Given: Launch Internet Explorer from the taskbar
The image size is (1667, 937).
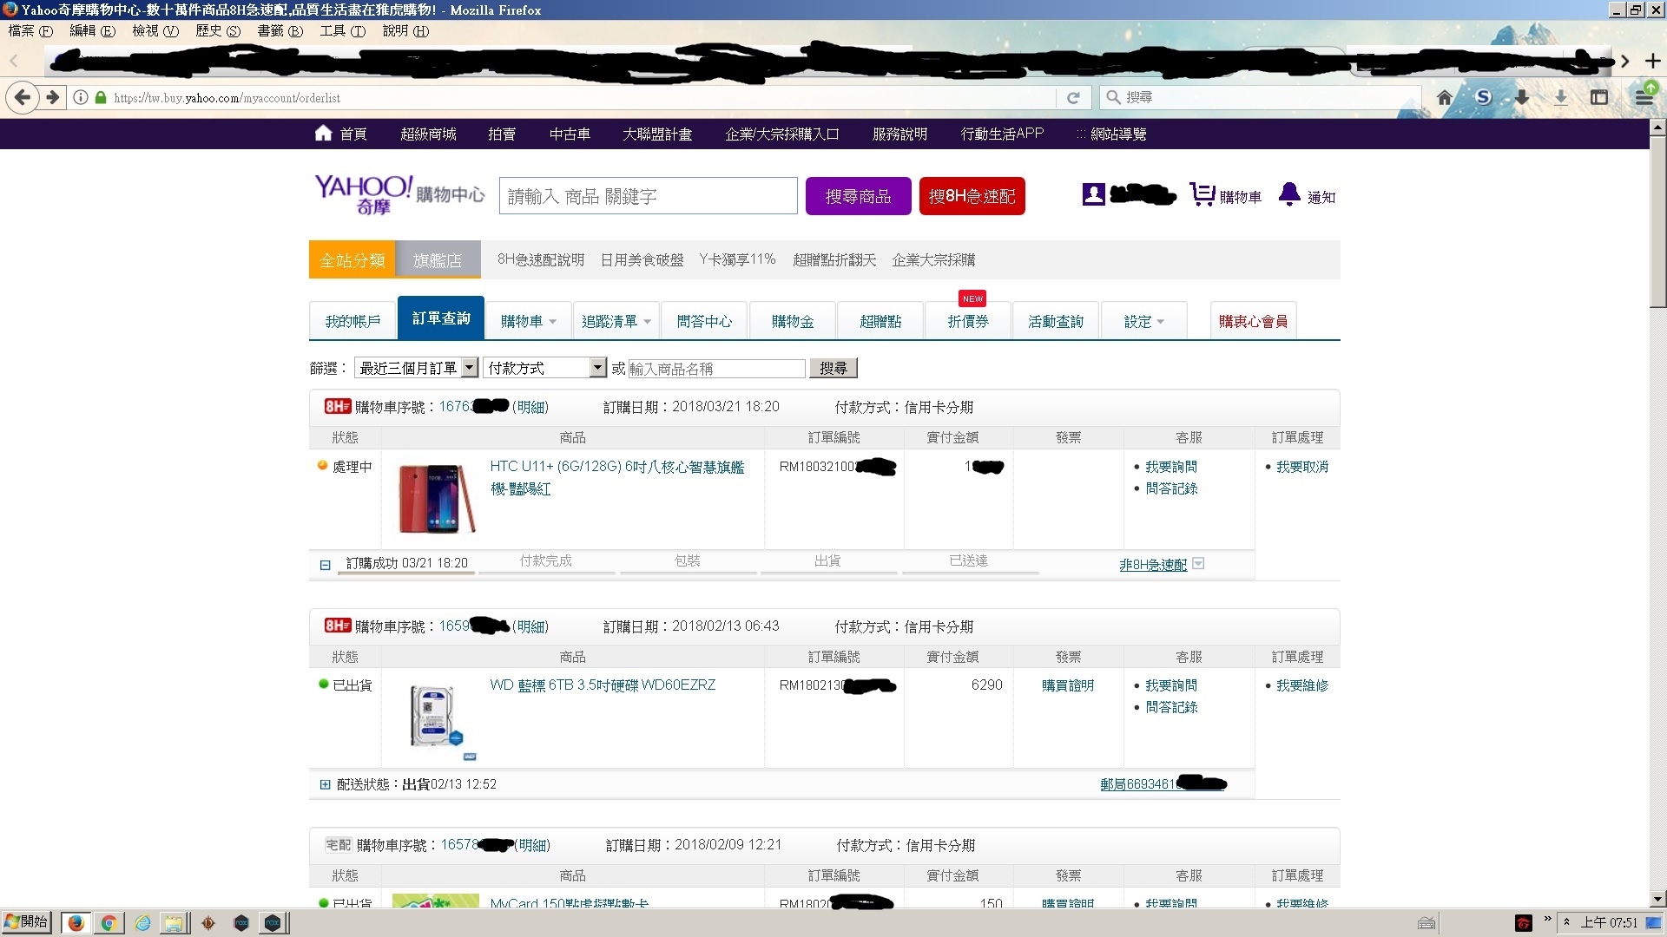Looking at the screenshot, I should pos(142,923).
